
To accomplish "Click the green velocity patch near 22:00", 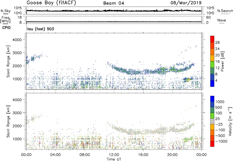I will (188, 139).
